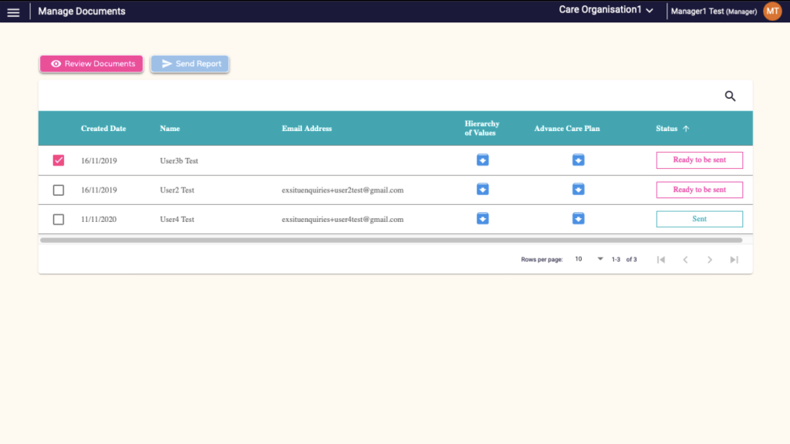Click the Send Report button
The height and width of the screenshot is (444, 790).
190,64
